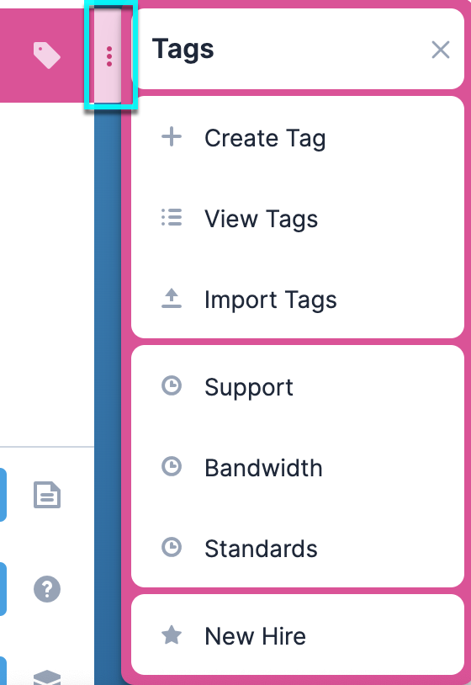The height and width of the screenshot is (685, 471).
Task: Click the plus icon beside Create Tag
Action: [172, 137]
